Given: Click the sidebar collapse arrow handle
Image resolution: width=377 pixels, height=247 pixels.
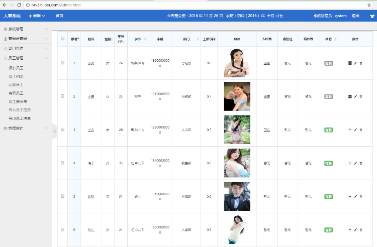Looking at the screenshot, I should (x=54, y=132).
